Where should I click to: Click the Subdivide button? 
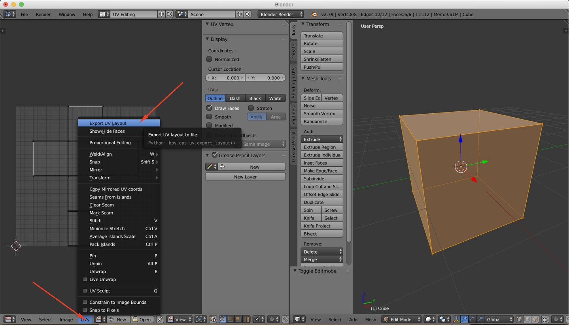(322, 178)
